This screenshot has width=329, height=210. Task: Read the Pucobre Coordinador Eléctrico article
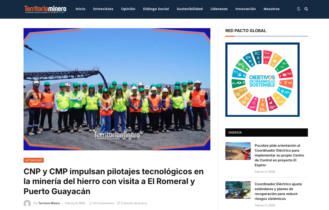[x=279, y=155]
